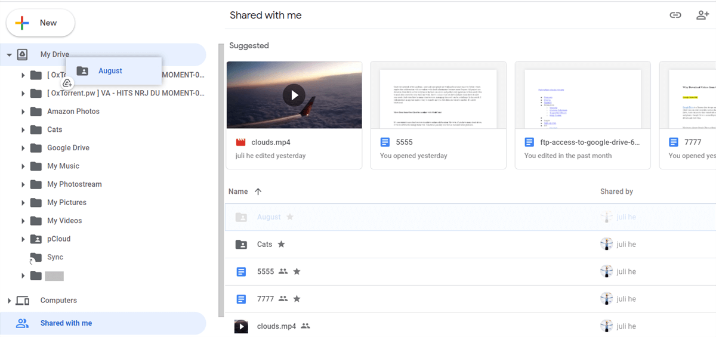Screen dimensions: 716x337
Task: Open the Sync item in sidebar
Action: pos(55,257)
